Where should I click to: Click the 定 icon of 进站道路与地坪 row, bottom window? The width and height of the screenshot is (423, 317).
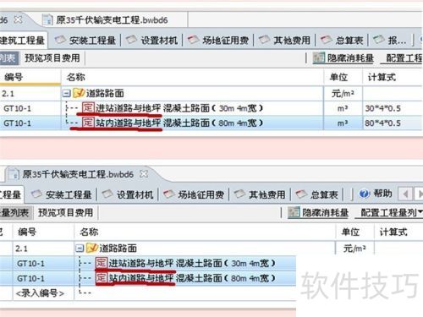tap(101, 263)
